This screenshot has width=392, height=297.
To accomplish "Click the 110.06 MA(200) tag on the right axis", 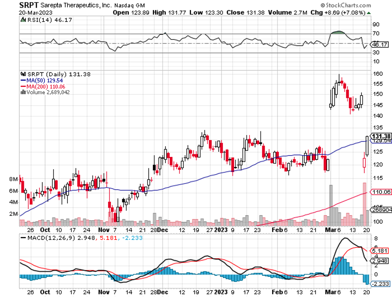I will click(x=381, y=192).
